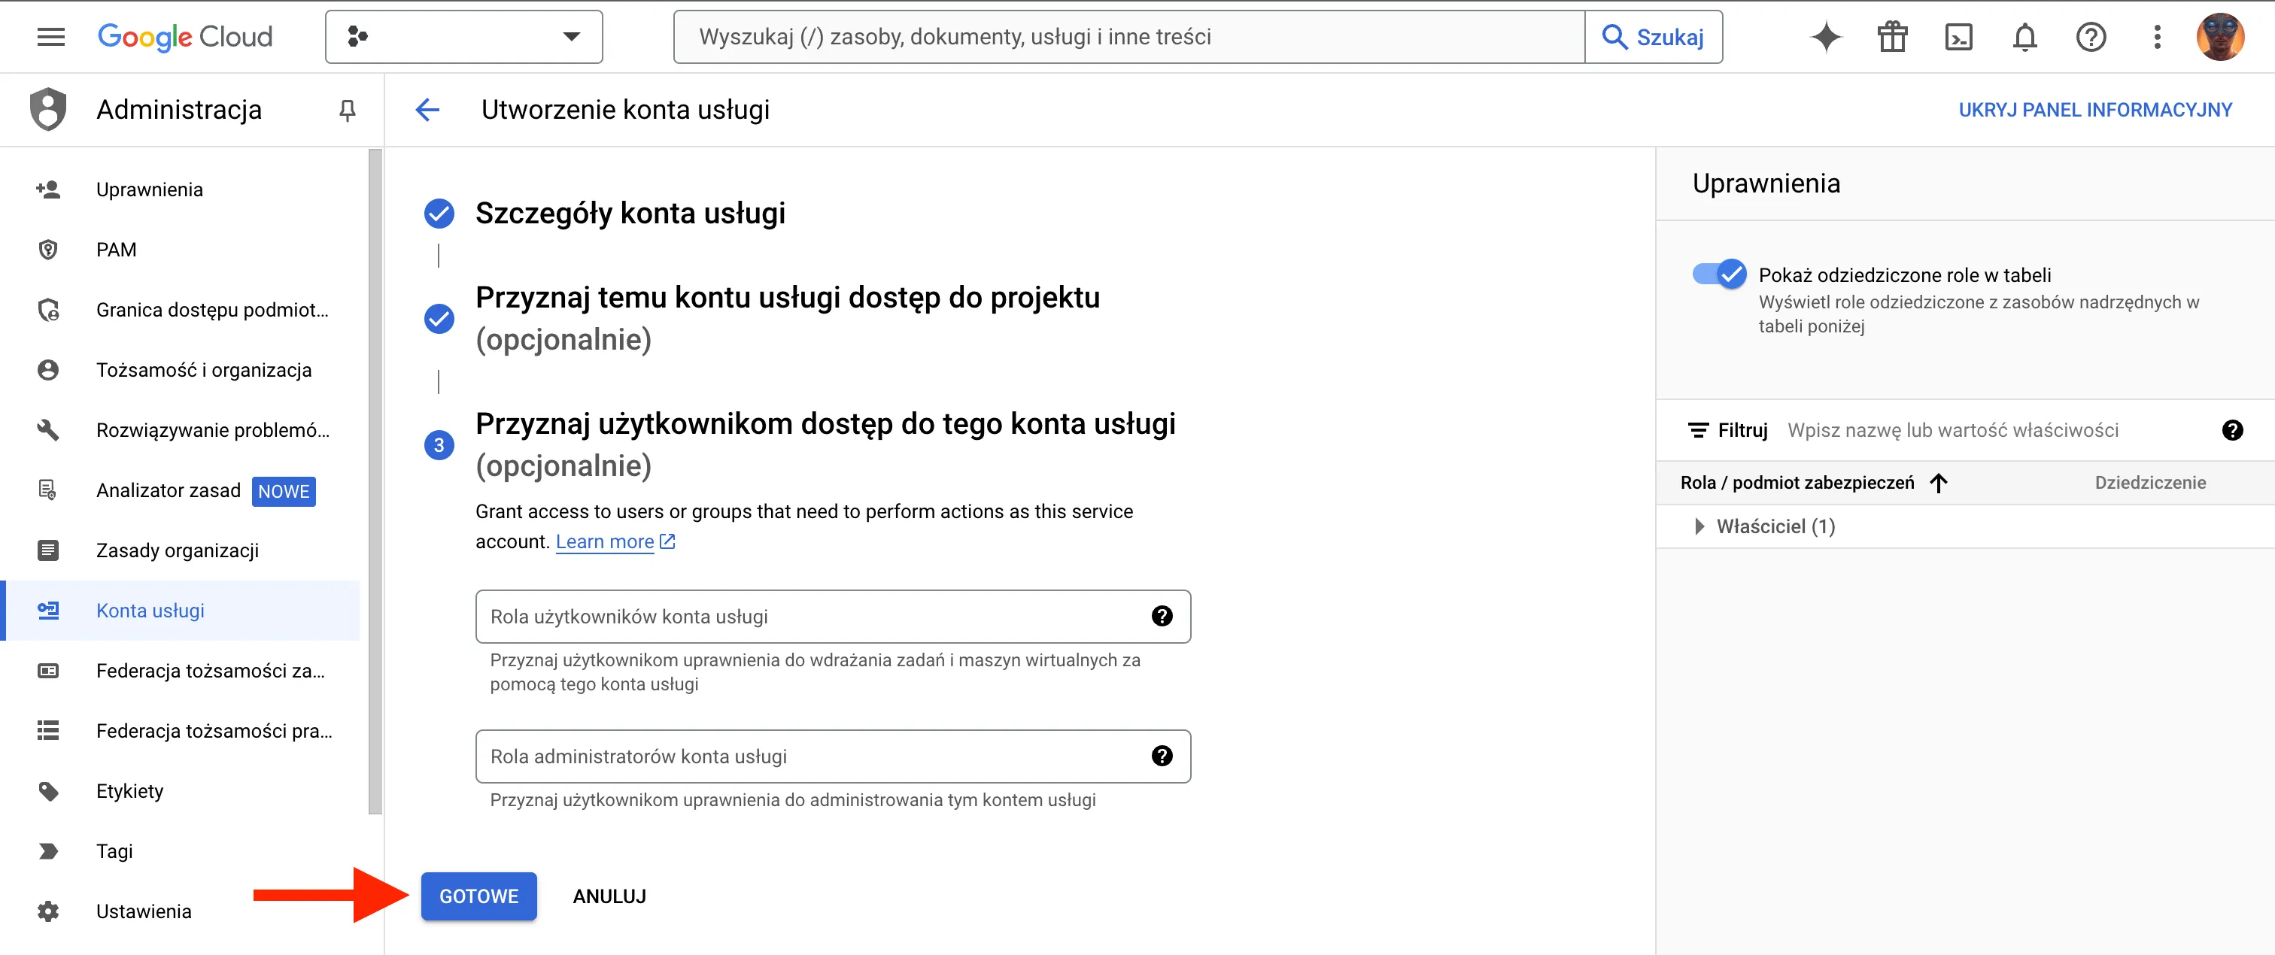
Task: Select step 3 Przyznaj użytkownikom dostęp
Action: coord(825,444)
